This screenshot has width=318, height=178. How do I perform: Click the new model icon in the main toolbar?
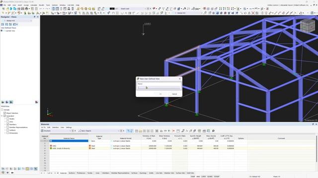click(x=3, y=9)
